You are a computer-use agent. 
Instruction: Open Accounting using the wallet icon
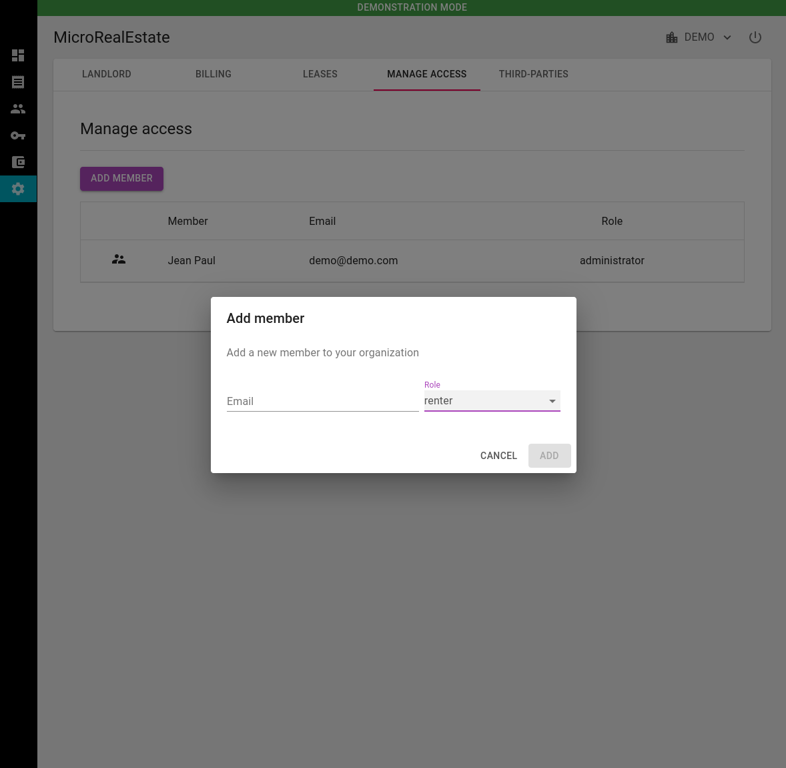[x=18, y=162]
